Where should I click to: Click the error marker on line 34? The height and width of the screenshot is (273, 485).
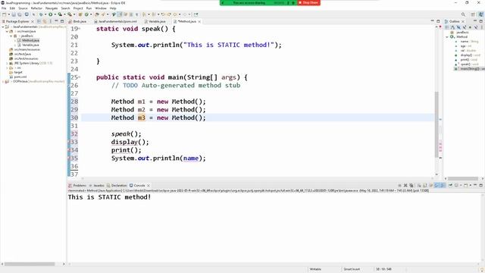point(69,150)
